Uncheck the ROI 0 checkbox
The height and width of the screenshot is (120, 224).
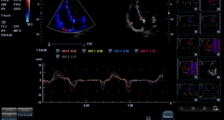point(58,51)
